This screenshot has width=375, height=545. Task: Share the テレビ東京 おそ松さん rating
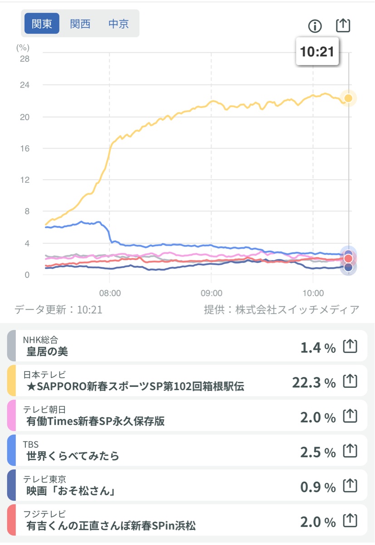(x=350, y=486)
